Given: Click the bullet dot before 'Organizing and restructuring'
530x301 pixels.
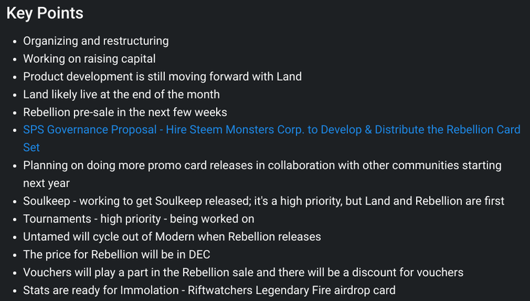Looking at the screenshot, I should (x=14, y=41).
